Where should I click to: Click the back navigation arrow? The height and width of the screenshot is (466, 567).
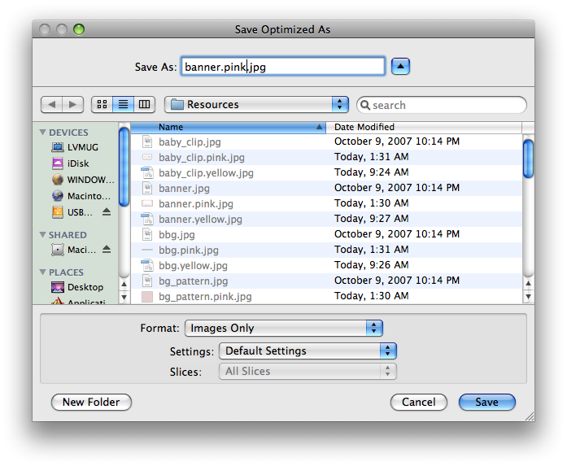51,105
